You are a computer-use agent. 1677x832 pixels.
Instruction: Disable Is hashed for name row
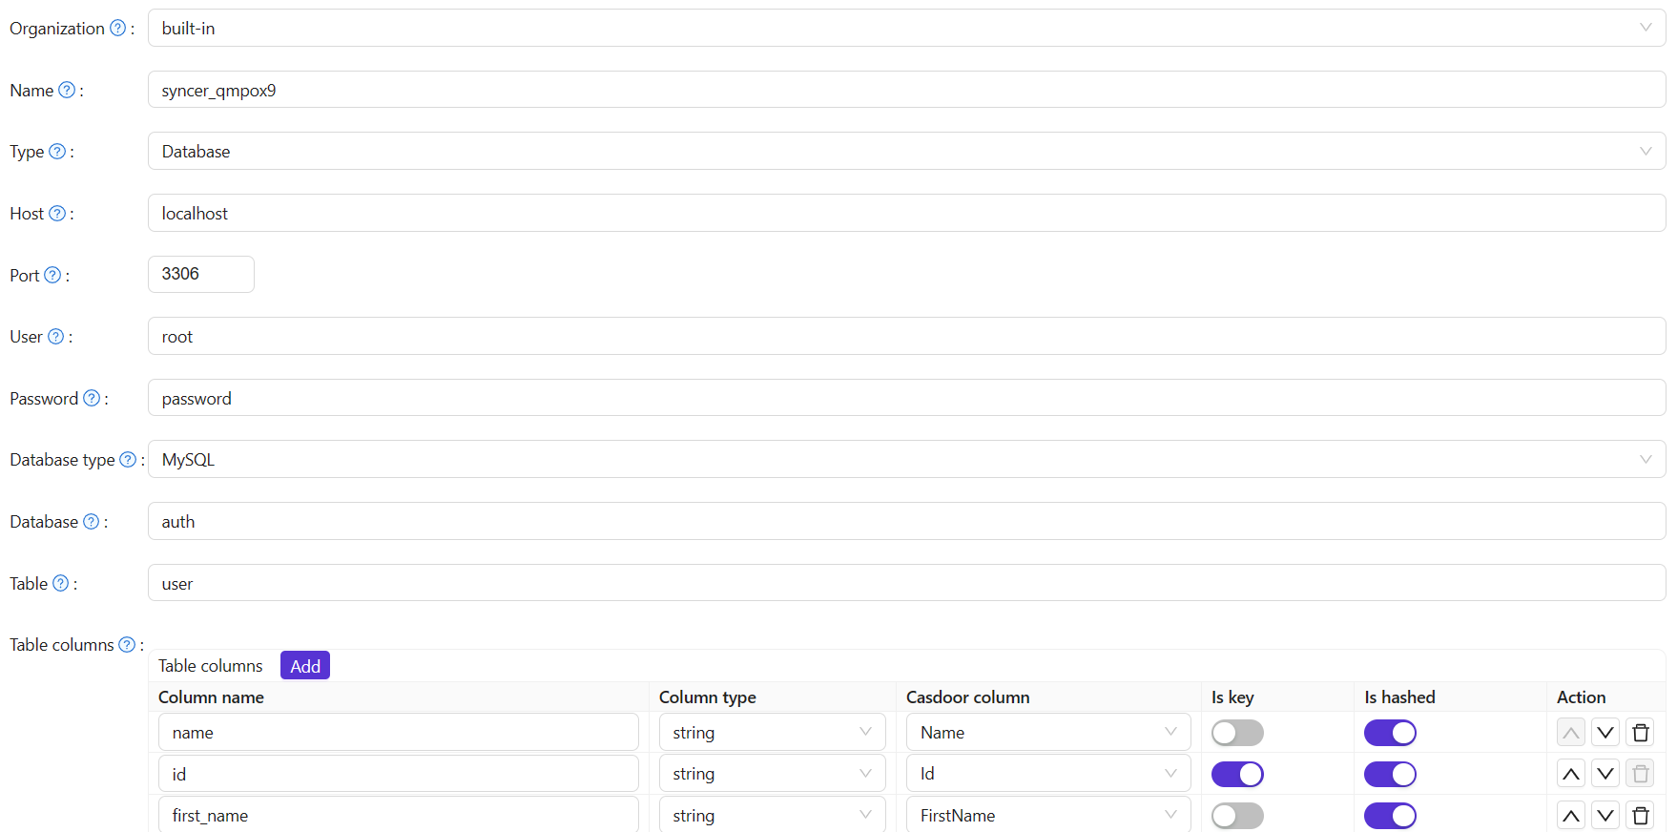pos(1390,733)
